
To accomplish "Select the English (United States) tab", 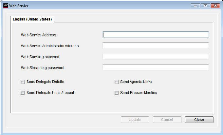I will click(32, 19).
